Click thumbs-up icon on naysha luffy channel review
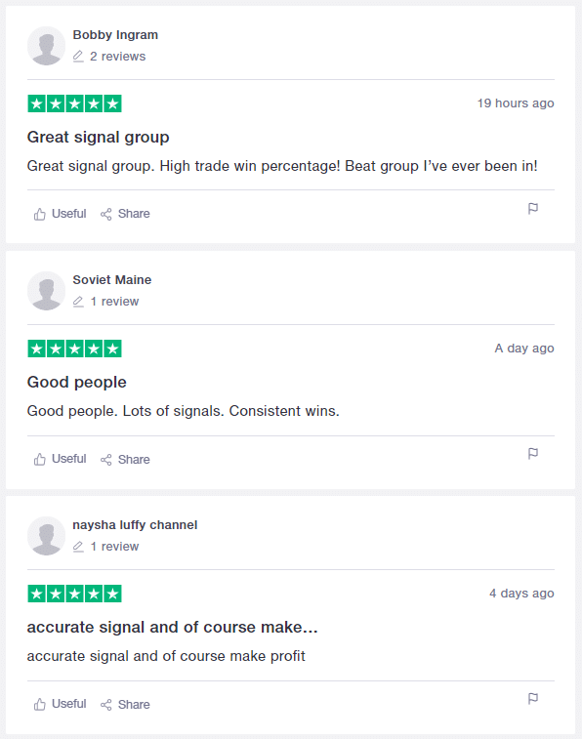This screenshot has height=739, width=582. click(x=40, y=704)
